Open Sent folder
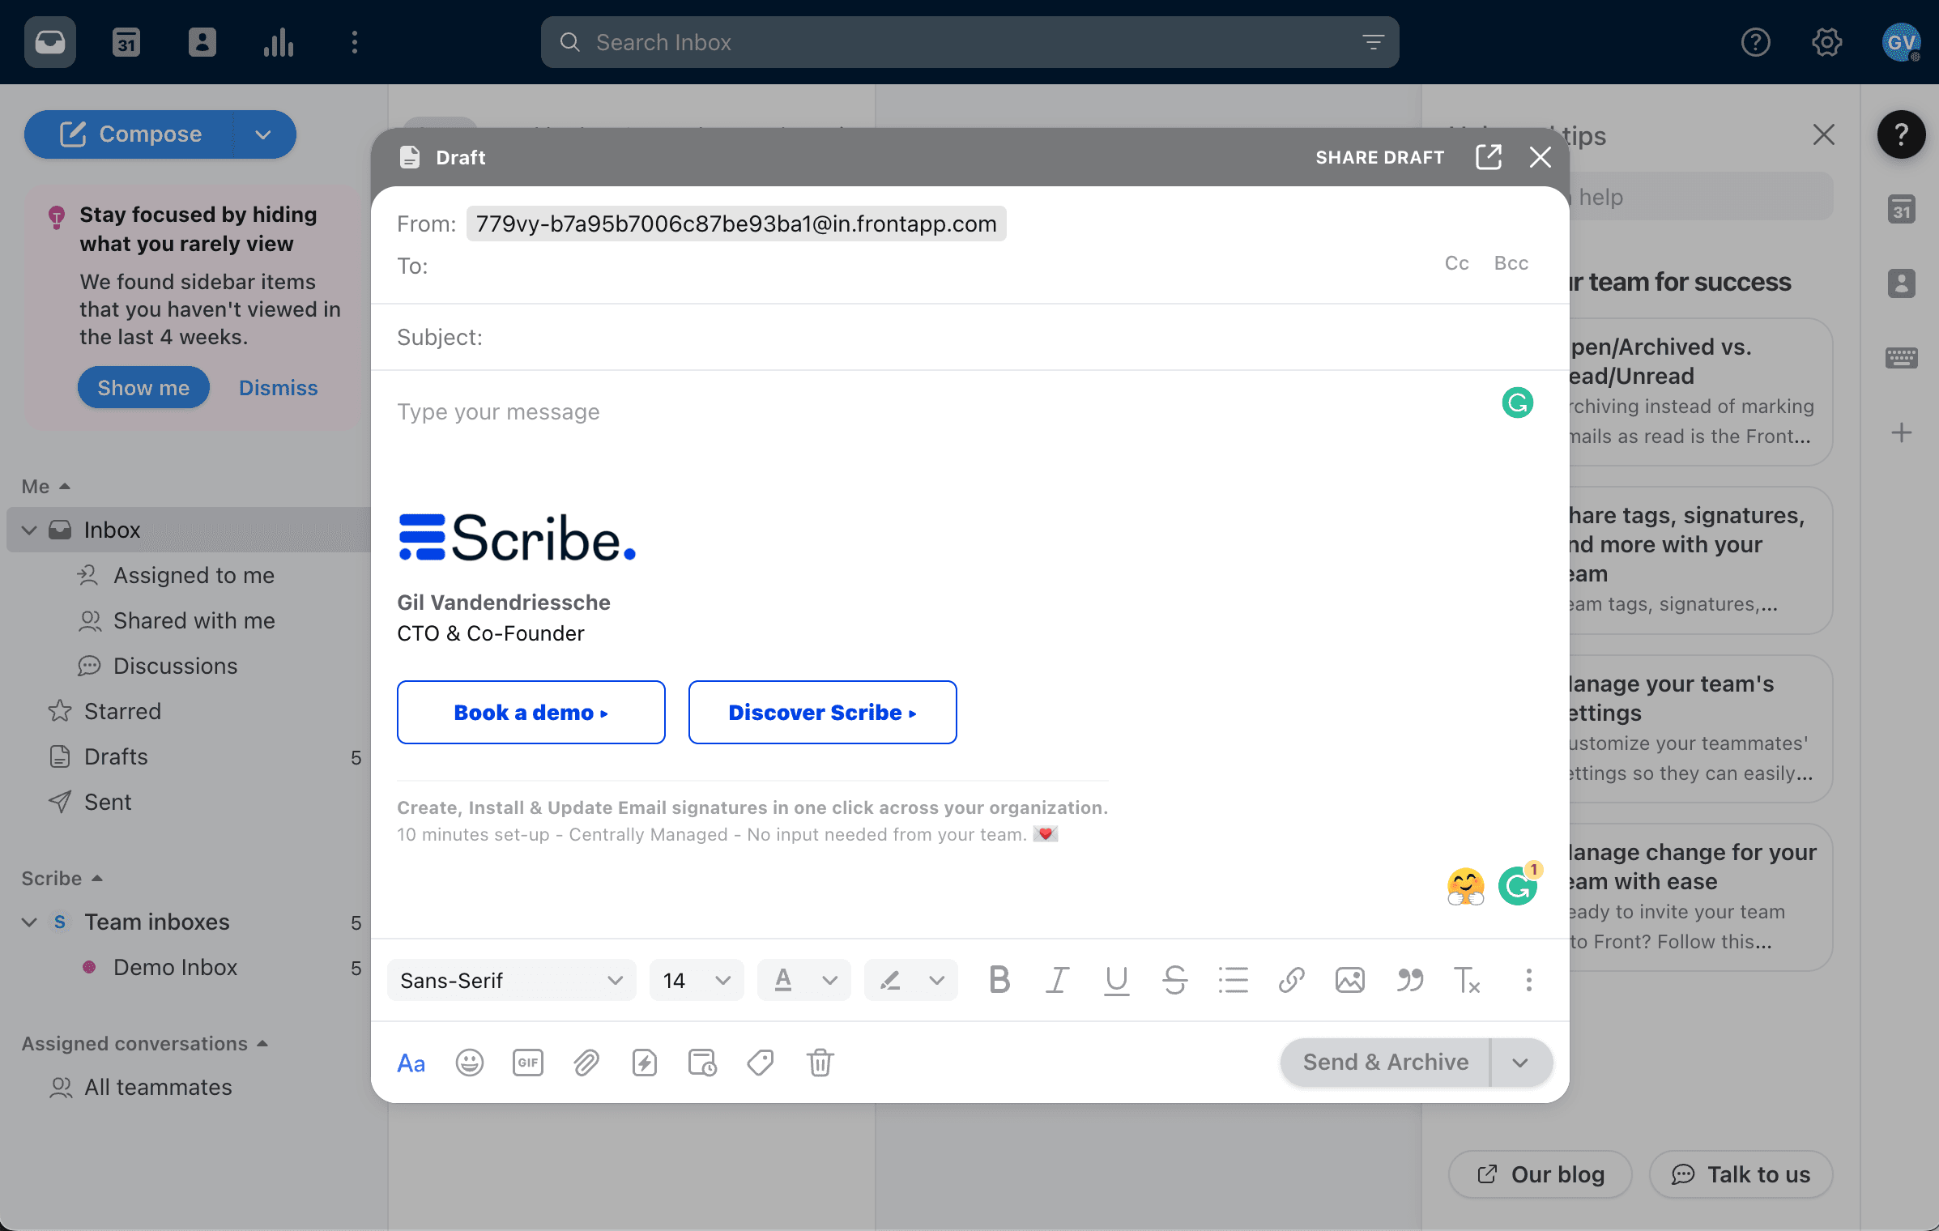This screenshot has height=1231, width=1939. pyautogui.click(x=108, y=803)
